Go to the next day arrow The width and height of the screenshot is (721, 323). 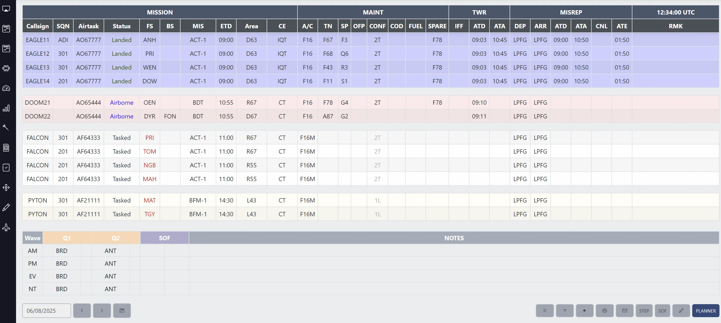click(x=102, y=311)
